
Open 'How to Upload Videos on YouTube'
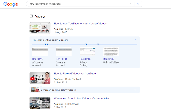(75, 74)
